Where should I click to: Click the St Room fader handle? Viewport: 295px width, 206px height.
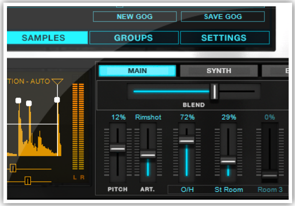click(228, 160)
